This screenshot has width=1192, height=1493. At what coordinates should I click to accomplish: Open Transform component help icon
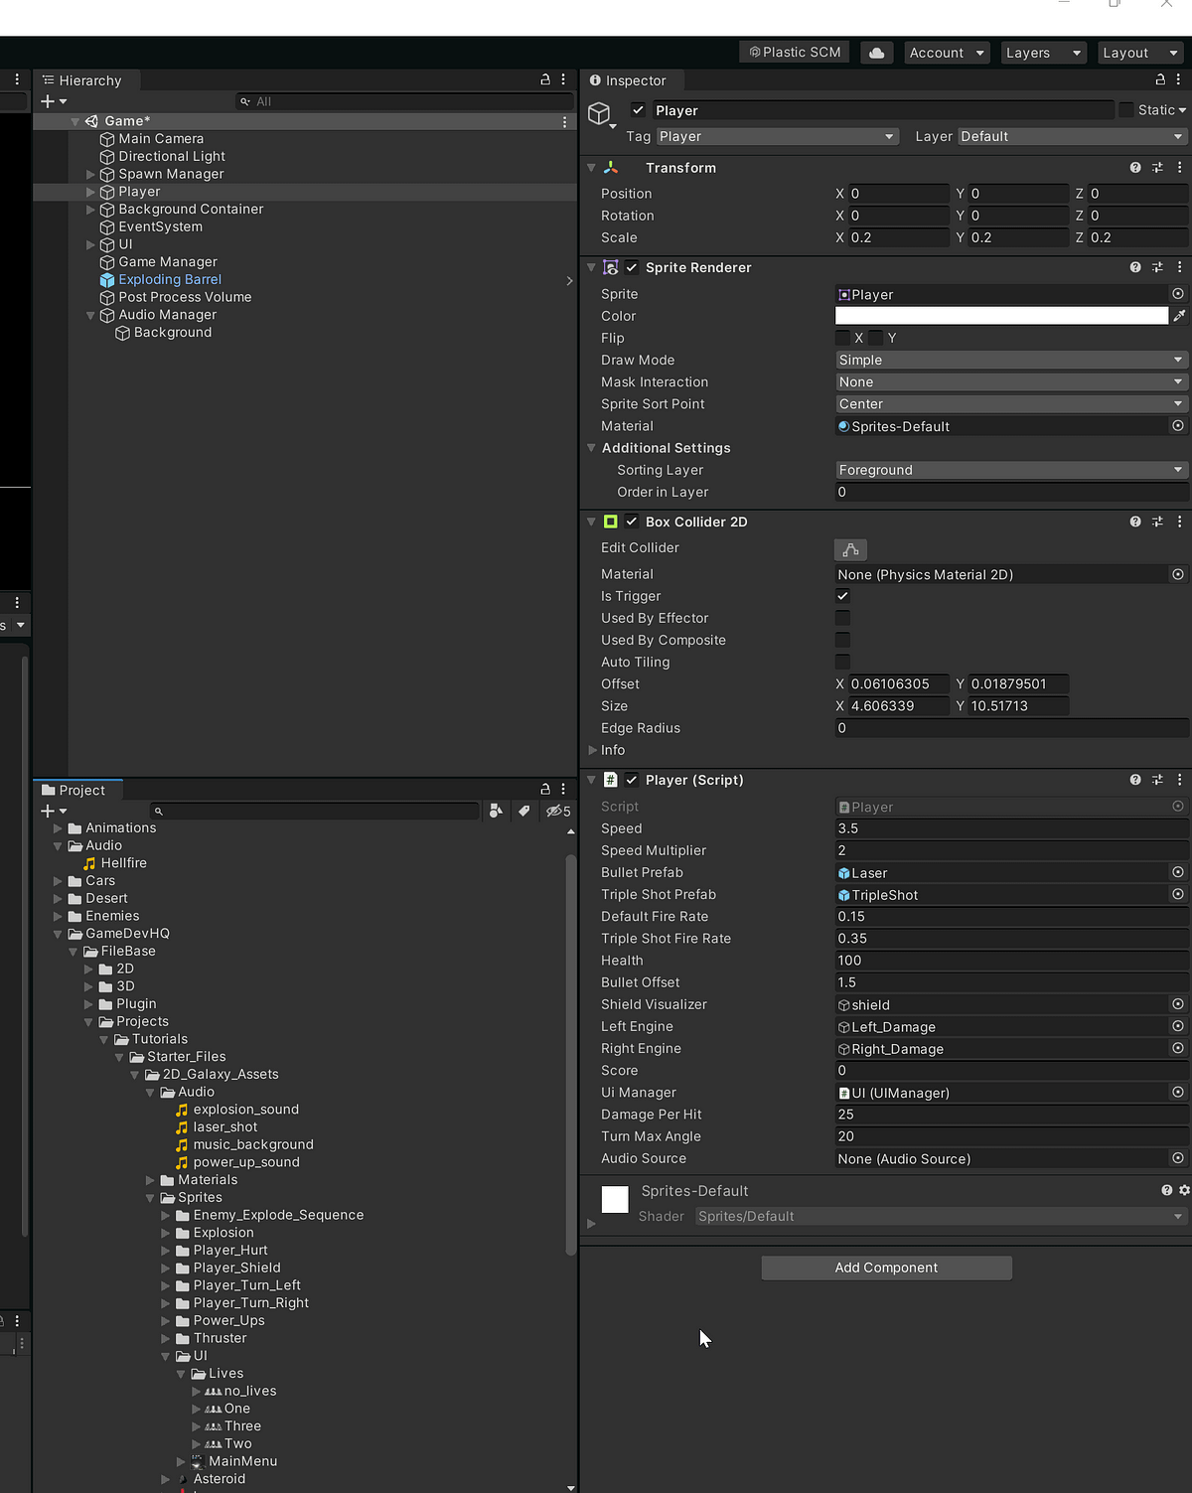(x=1135, y=168)
